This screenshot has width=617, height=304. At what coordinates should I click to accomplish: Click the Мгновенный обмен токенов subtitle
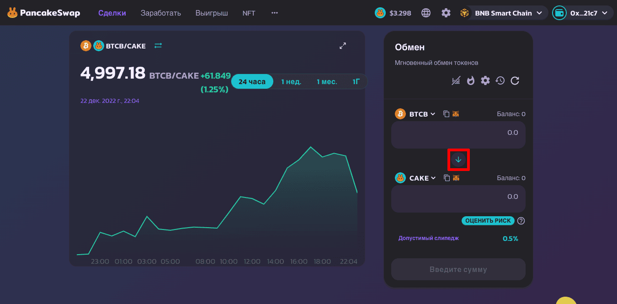[x=436, y=63]
